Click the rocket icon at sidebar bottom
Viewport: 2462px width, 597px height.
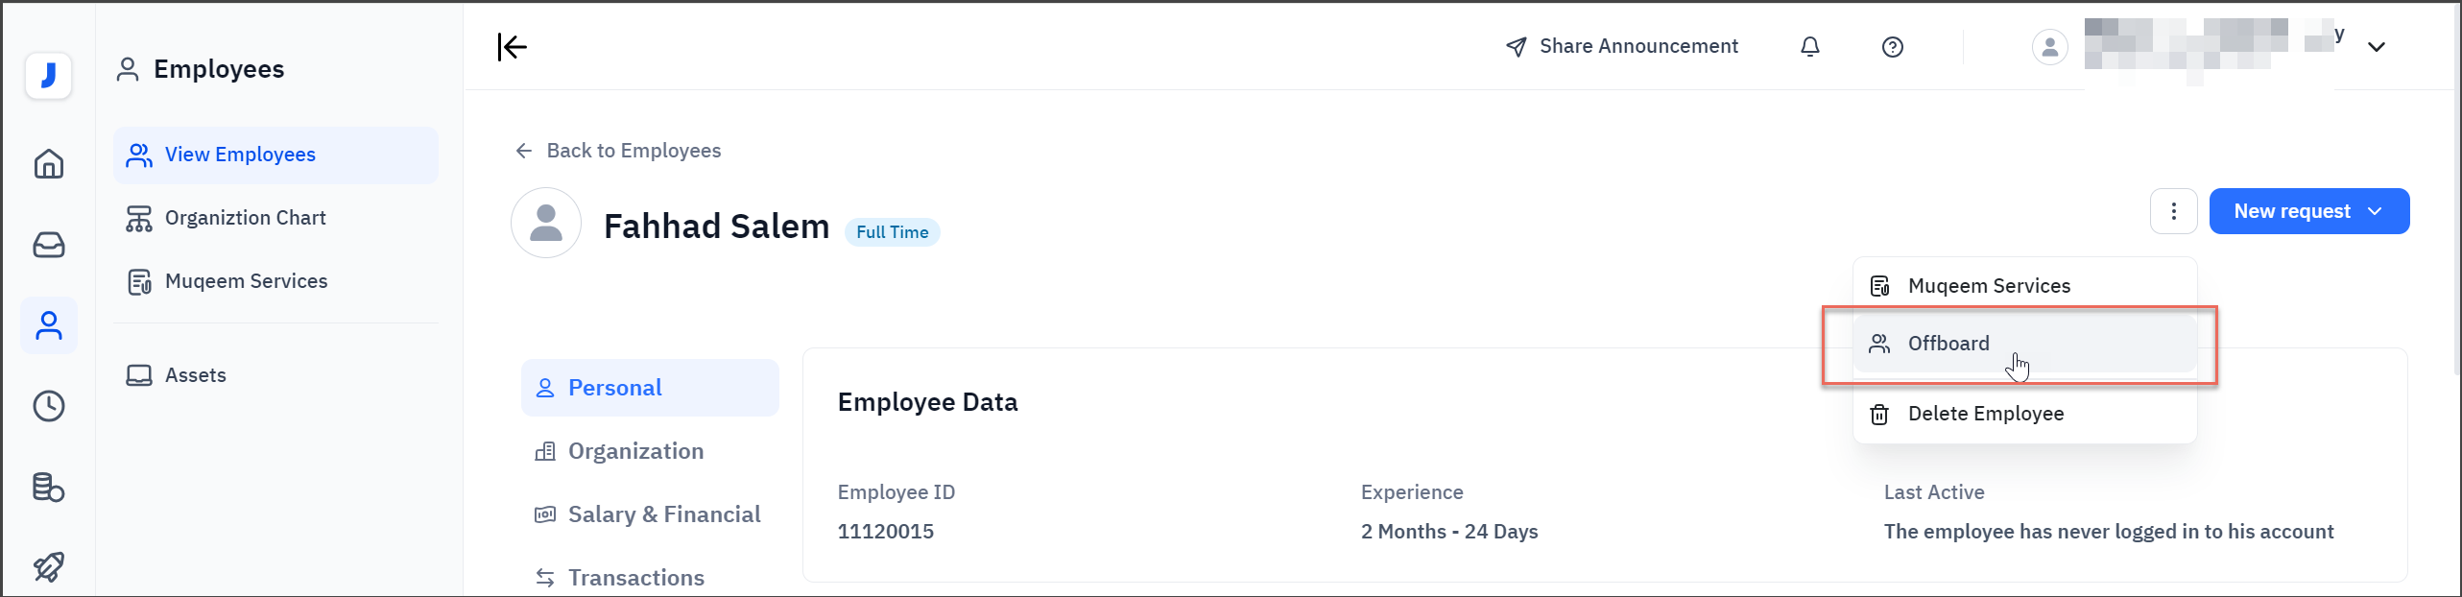click(x=48, y=566)
